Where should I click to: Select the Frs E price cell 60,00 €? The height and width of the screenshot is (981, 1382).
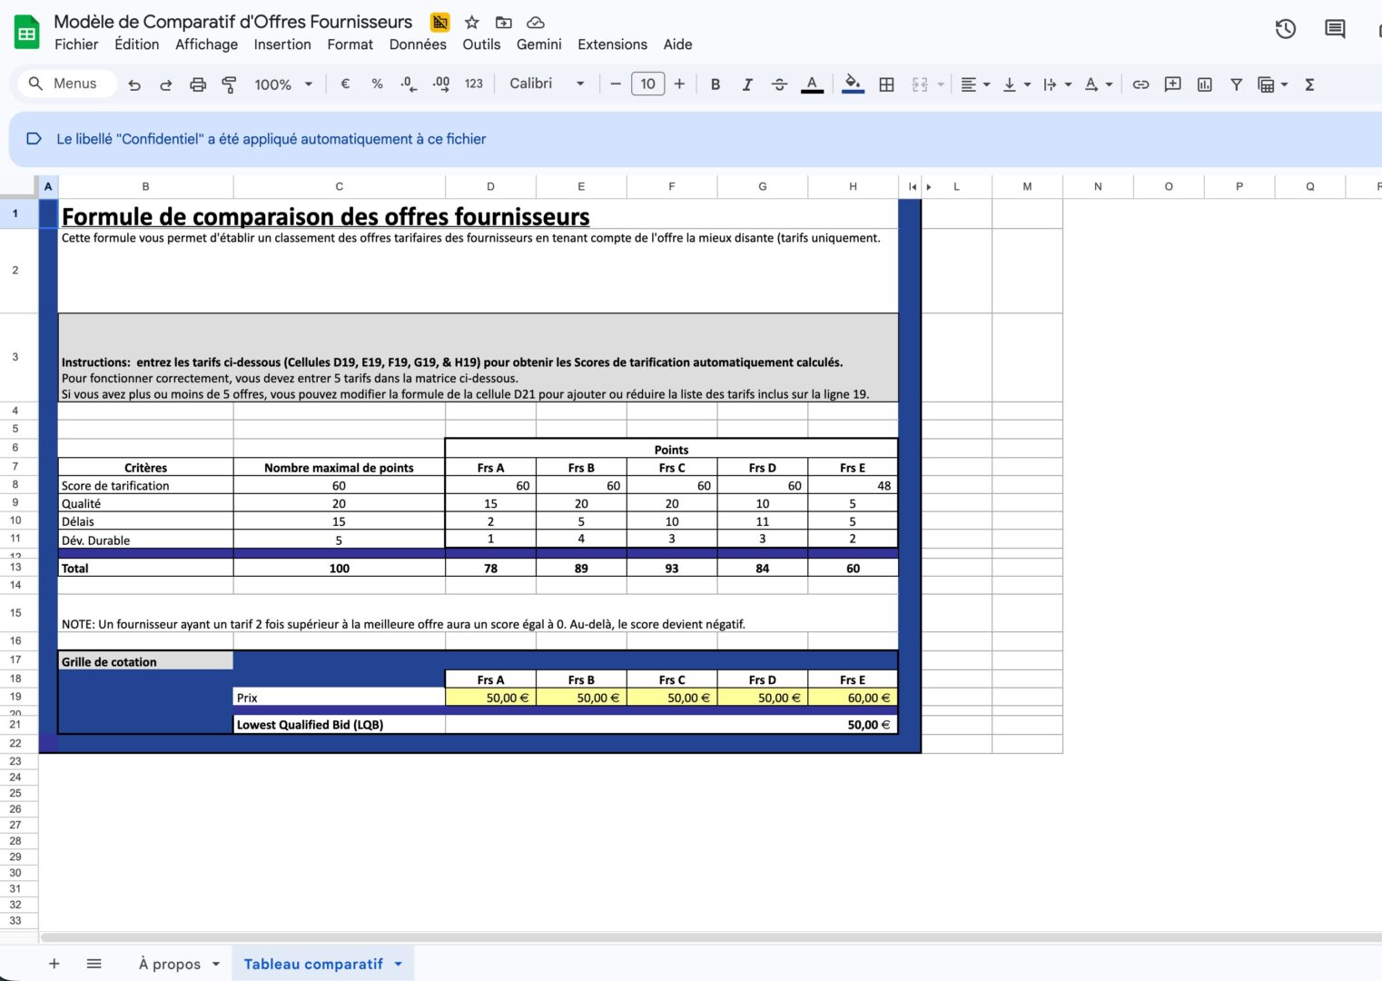click(853, 698)
